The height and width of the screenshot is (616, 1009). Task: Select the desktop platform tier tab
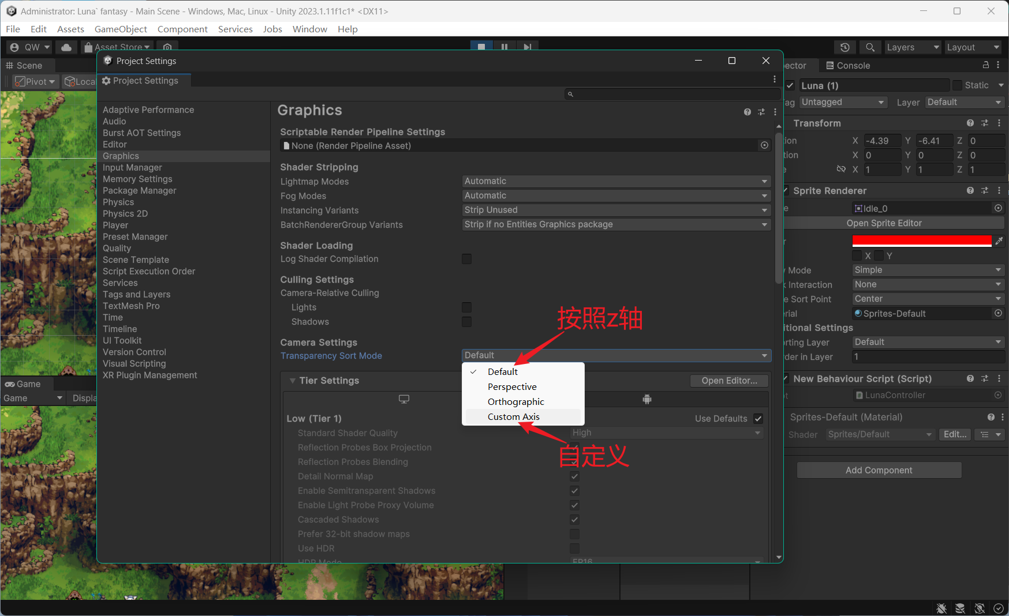click(404, 399)
